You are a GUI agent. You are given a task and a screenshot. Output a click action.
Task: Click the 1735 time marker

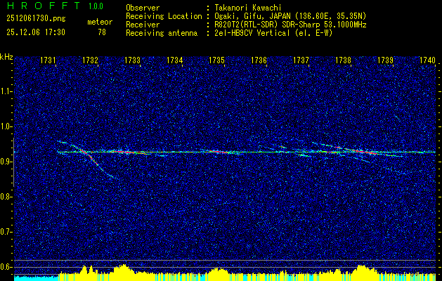pos(216,60)
